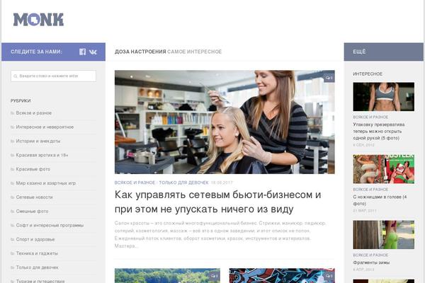Click Всякое и разное tag under salon photo
The height and width of the screenshot is (283, 425).
click(135, 183)
